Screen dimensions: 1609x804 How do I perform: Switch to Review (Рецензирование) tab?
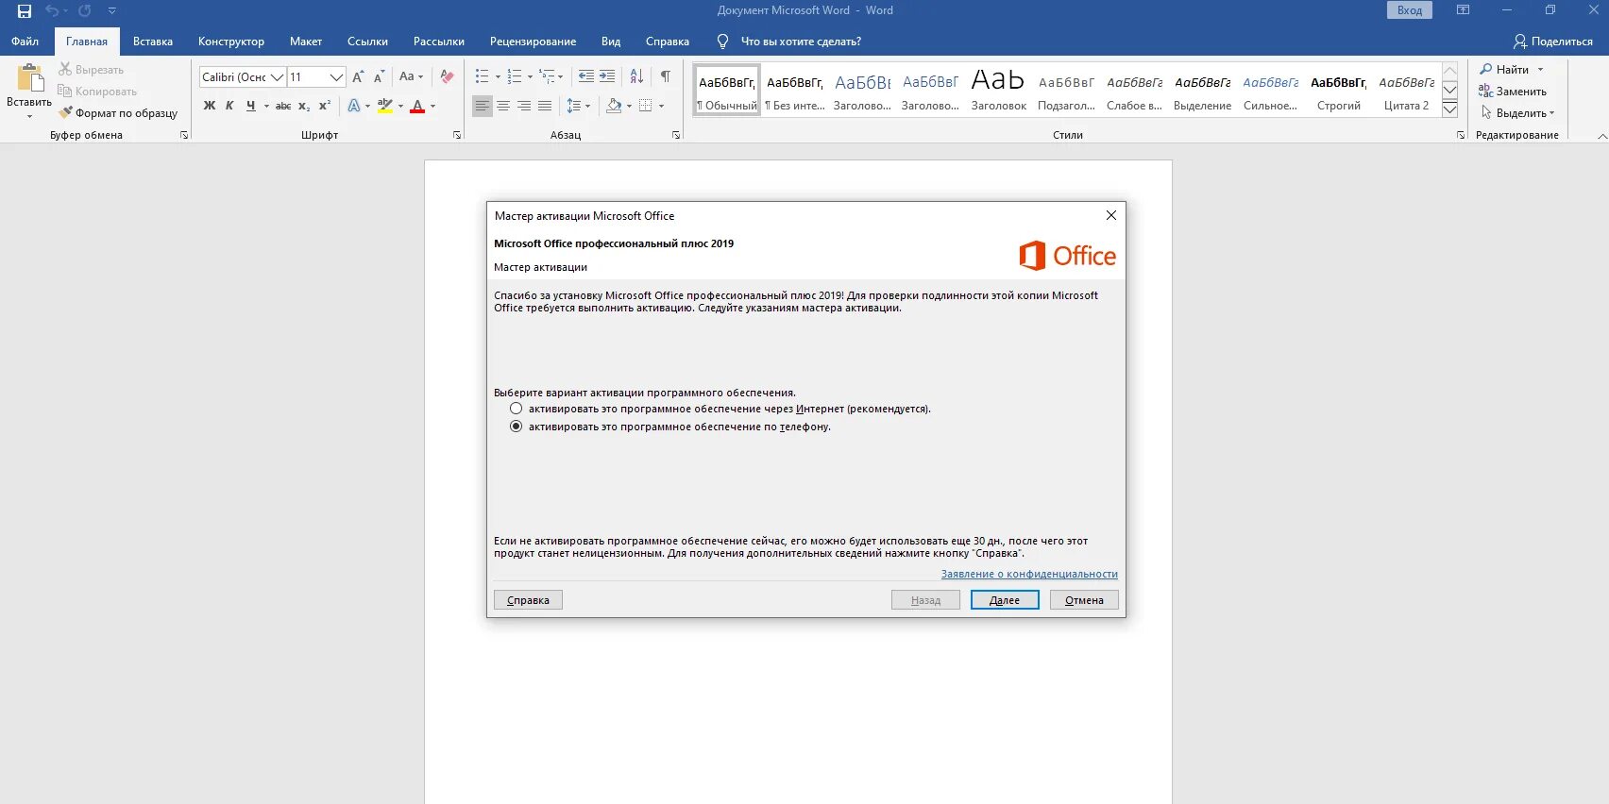[x=533, y=42]
